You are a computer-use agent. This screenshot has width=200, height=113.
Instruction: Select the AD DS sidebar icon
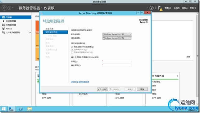[x=3, y=29]
